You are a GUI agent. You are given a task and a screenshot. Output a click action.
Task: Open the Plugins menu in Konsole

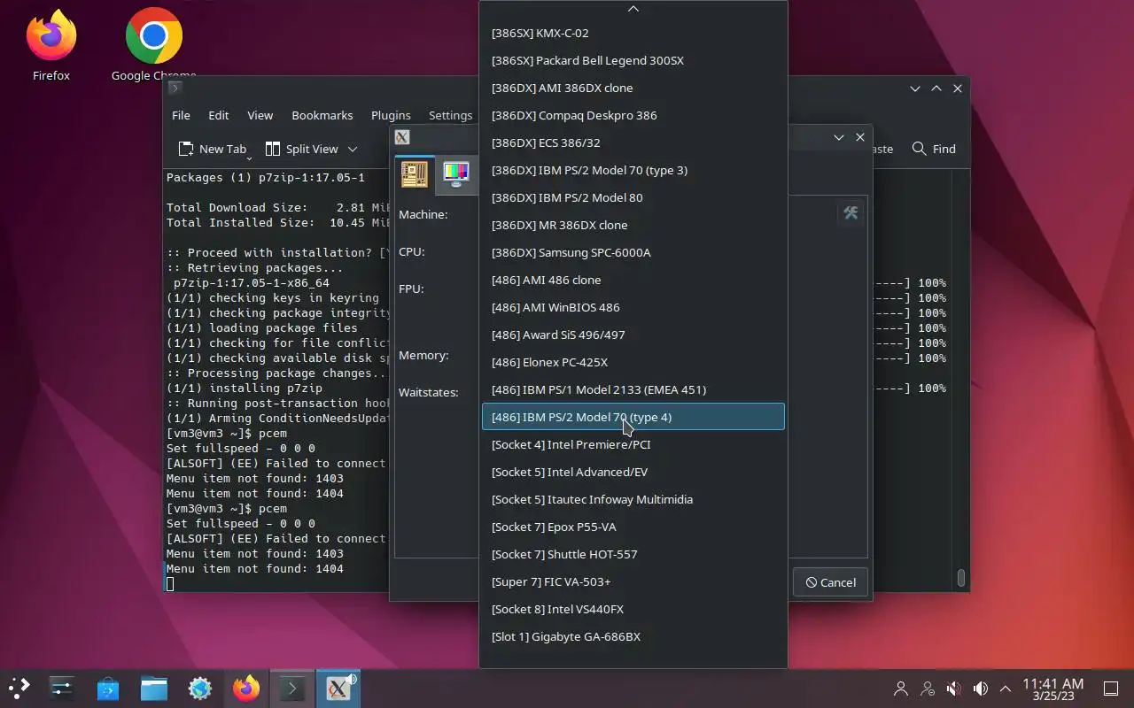tap(391, 115)
